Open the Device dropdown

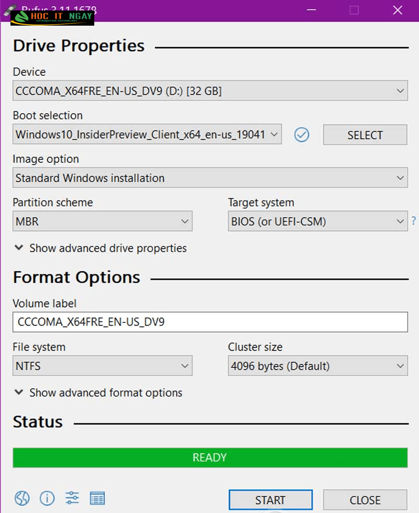210,91
